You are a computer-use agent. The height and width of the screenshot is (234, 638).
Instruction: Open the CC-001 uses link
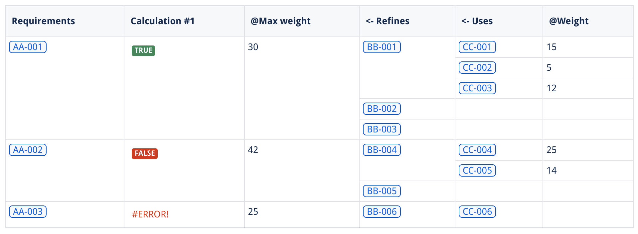(477, 47)
